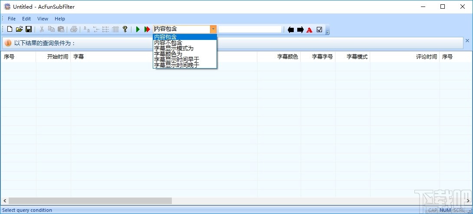Run the green-and-red double play icon
This screenshot has width=473, height=214.
(147, 29)
